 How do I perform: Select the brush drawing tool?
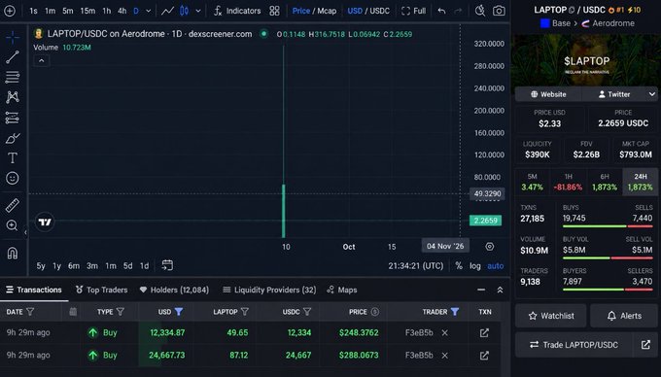tap(13, 138)
